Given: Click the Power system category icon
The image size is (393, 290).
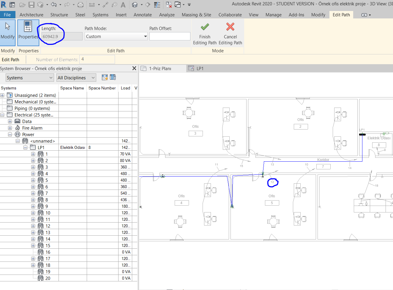Looking at the screenshot, I should pos(18,134).
